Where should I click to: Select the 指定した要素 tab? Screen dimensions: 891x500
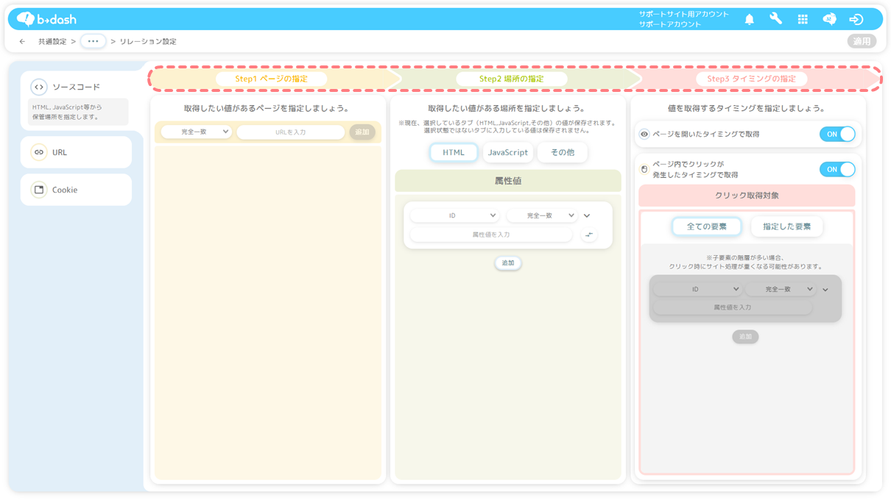coord(787,226)
